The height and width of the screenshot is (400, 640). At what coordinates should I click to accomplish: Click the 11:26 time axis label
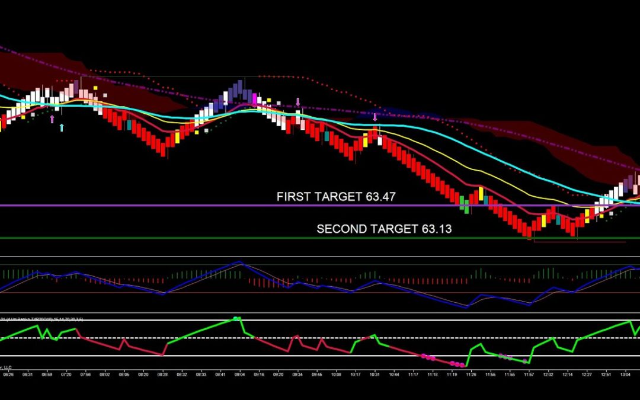click(471, 375)
